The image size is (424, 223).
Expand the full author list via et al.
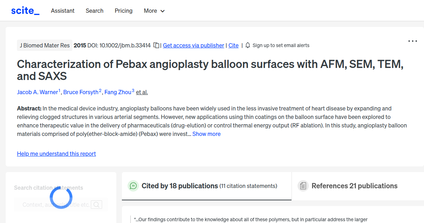pos(142,92)
